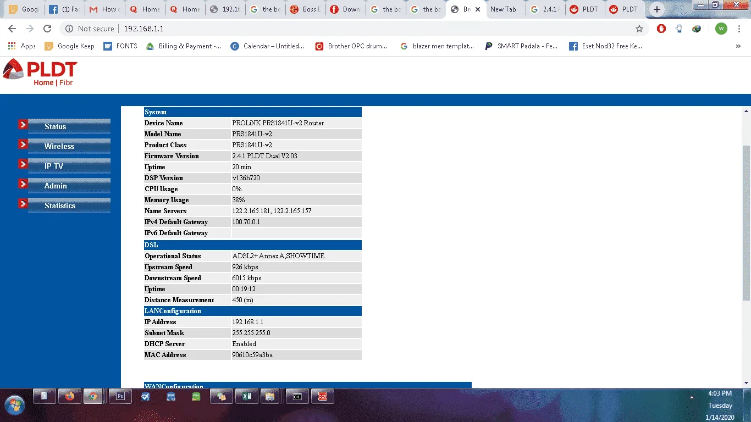
Task: Click the red arrow beside IP TV
Action: 23,164
